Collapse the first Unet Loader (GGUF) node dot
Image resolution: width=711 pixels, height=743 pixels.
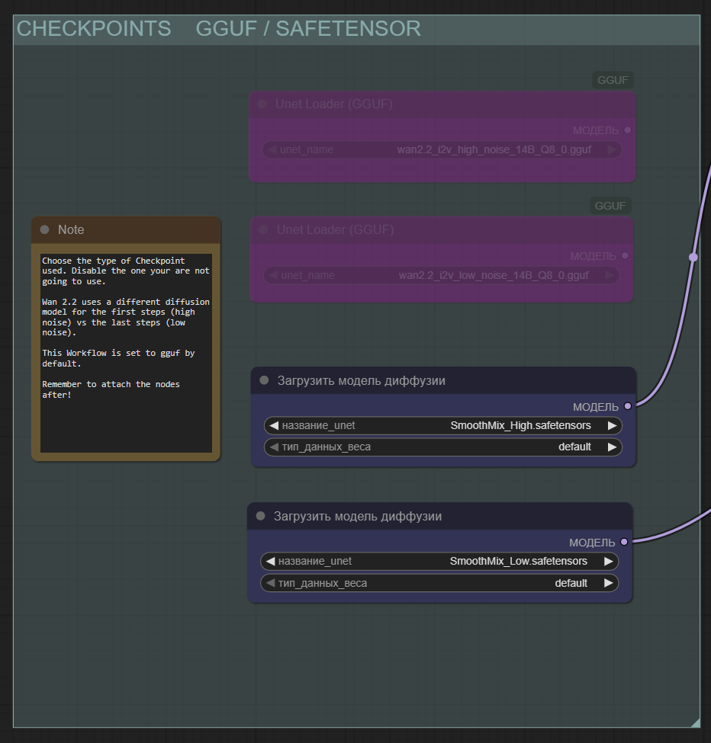click(262, 104)
